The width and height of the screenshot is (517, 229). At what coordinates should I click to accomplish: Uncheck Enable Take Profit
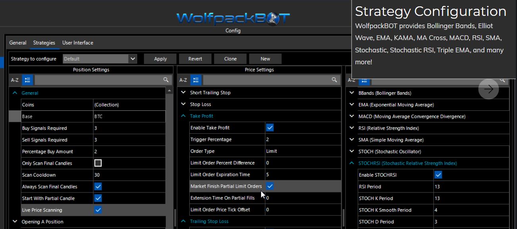coord(270,128)
